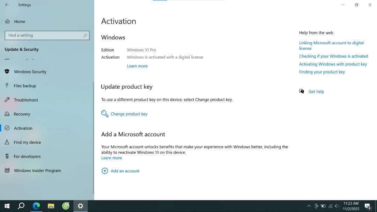
Task: Open notifications from the Action Center icon
Action: pyautogui.click(x=367, y=206)
